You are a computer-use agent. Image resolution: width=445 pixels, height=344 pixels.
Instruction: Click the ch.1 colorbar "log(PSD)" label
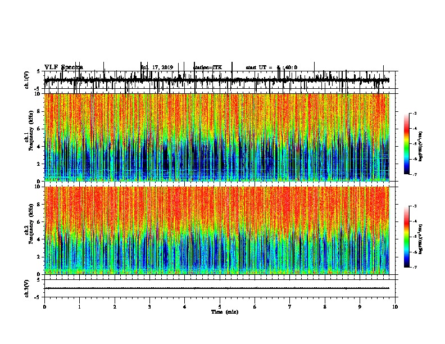pyautogui.click(x=420, y=147)
